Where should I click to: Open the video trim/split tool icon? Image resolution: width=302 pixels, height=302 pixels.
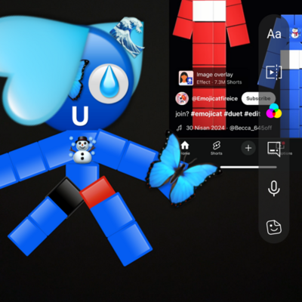click(274, 72)
